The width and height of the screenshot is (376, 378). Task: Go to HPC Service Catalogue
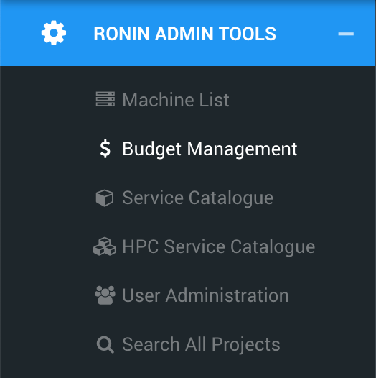(x=204, y=246)
